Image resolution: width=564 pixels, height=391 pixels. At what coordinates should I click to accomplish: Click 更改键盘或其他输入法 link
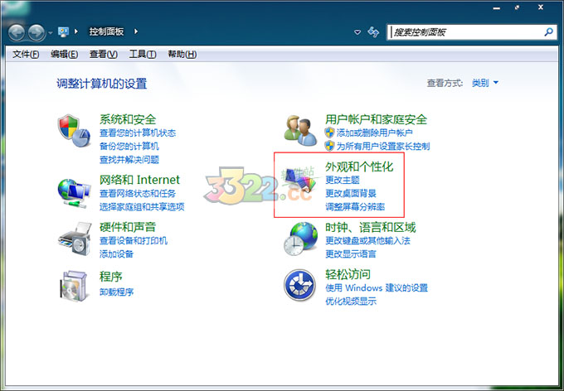[x=367, y=240]
